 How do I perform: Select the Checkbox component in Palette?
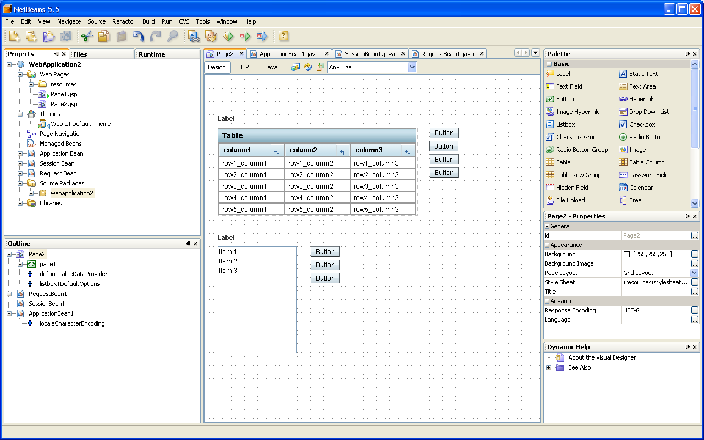tap(637, 124)
